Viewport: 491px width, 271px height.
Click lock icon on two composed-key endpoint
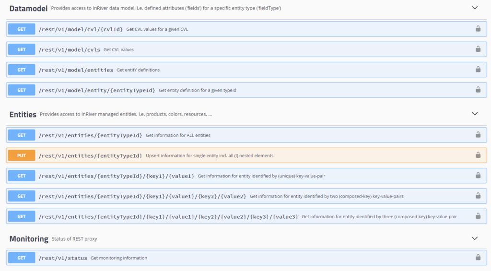click(478, 196)
